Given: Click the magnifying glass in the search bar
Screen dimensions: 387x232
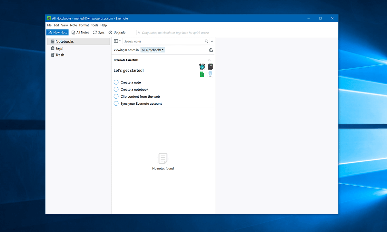Looking at the screenshot, I should [206, 41].
